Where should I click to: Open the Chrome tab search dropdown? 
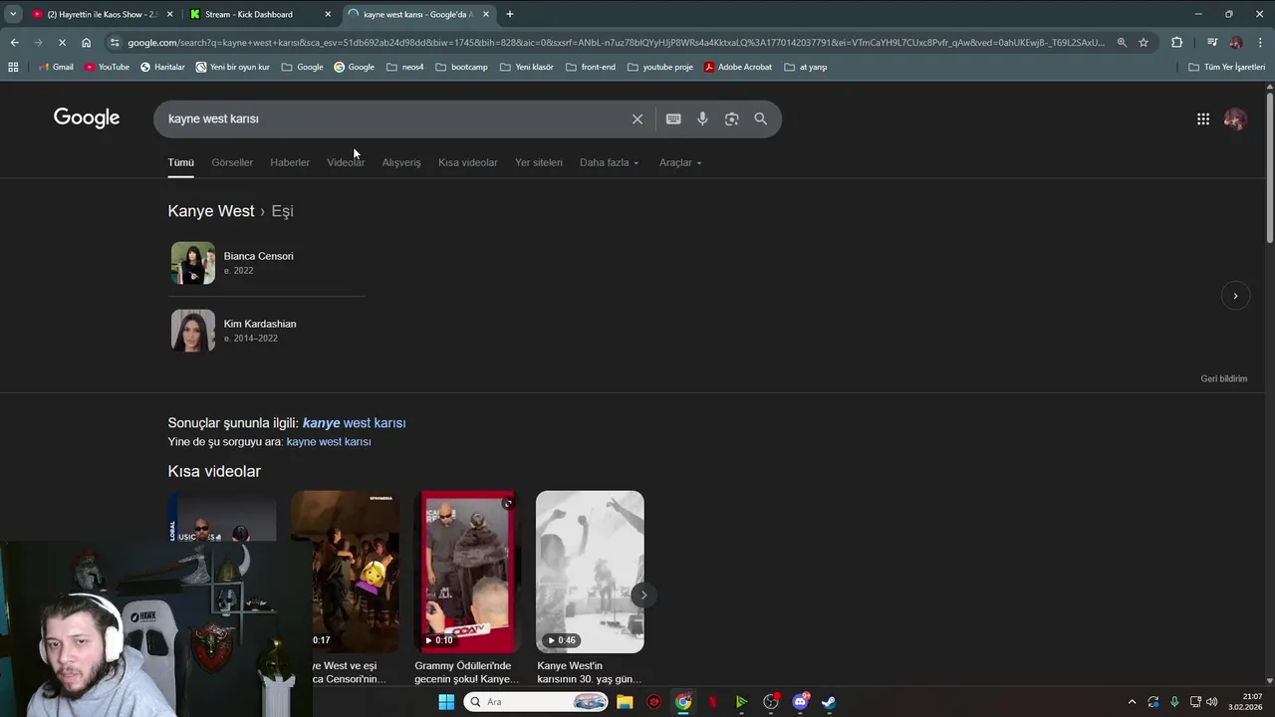(13, 14)
